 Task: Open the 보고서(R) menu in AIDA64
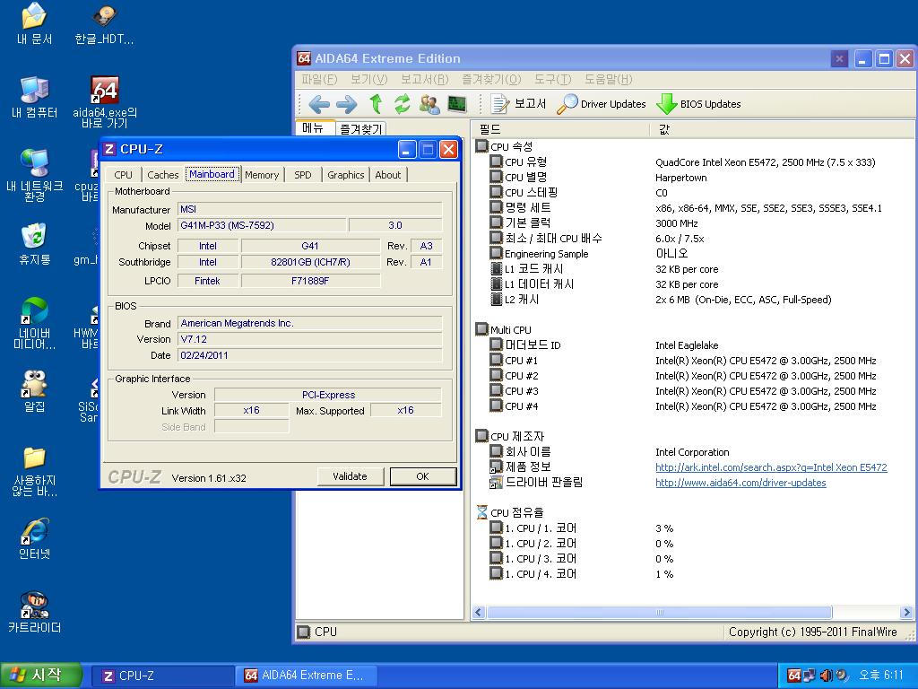424,79
